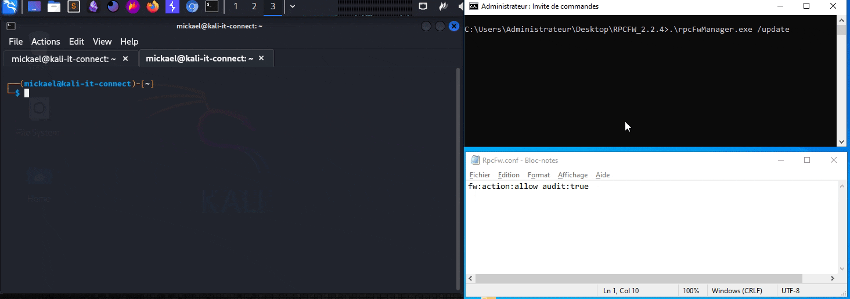Click the command prompt window system icon
Viewport: 850px width, 299px height.
474,6
